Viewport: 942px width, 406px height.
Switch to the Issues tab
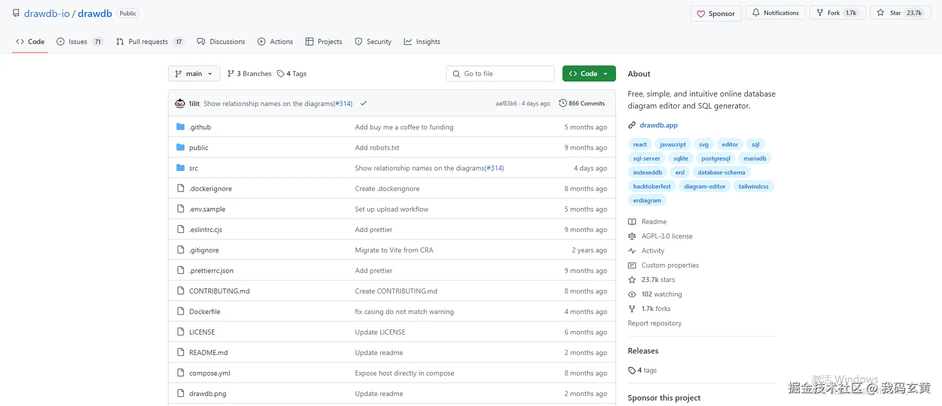[79, 41]
